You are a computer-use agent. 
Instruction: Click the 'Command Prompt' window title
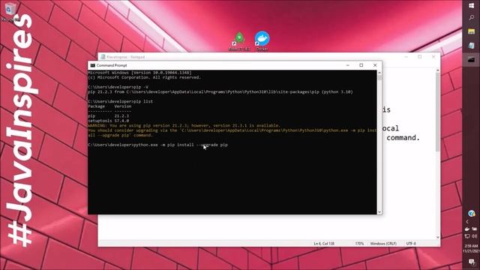[x=112, y=65]
